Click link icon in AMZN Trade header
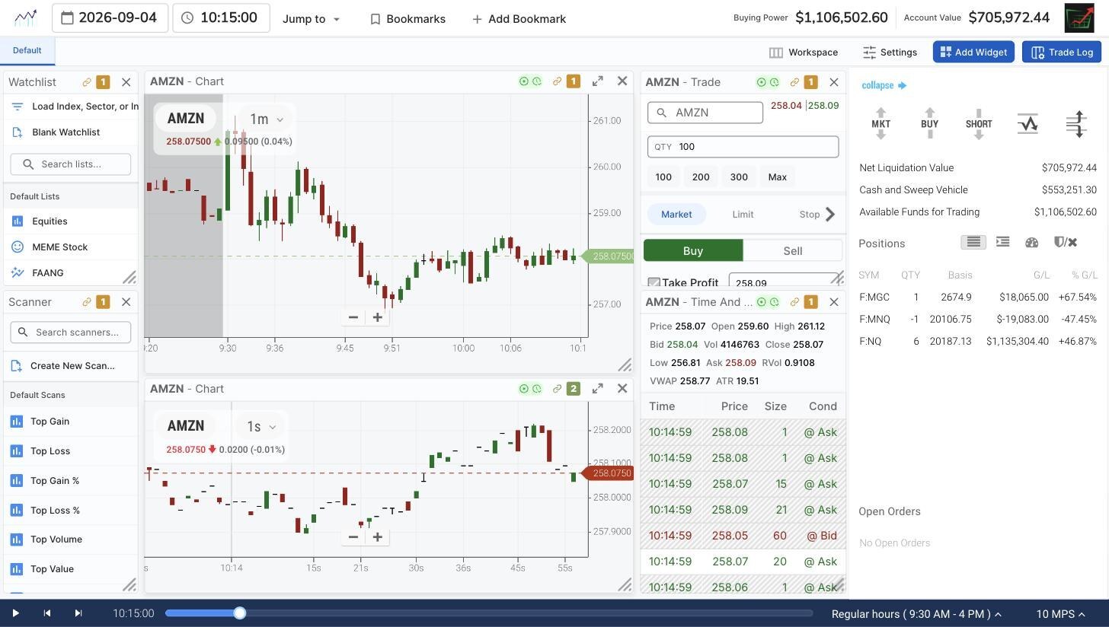This screenshot has width=1109, height=627. [x=794, y=82]
